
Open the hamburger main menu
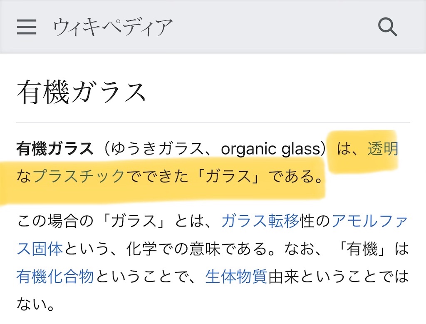coord(26,27)
